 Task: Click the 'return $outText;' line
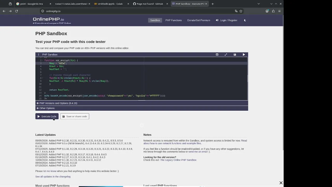[x=59, y=90]
